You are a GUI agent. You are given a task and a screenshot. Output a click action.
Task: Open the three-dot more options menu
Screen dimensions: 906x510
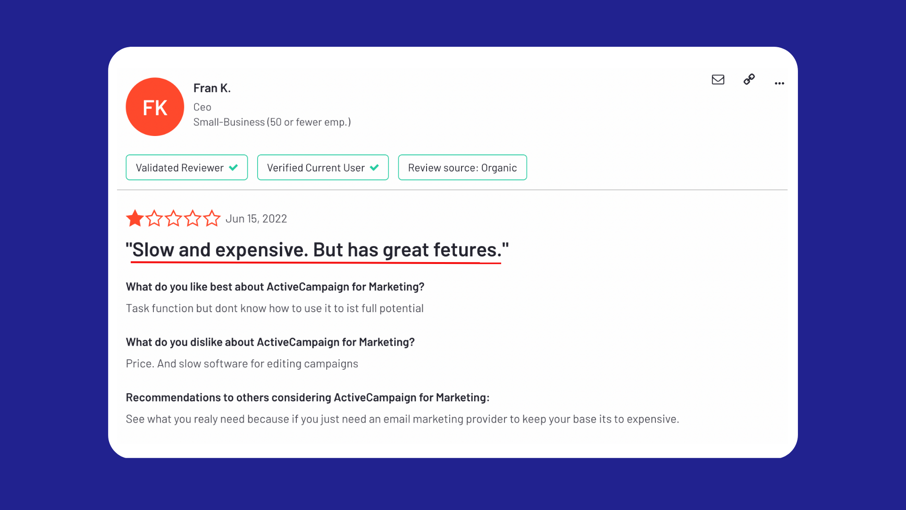pos(779,83)
